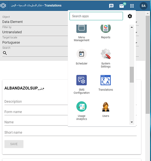Launch the Scheduler app

tap(81, 57)
